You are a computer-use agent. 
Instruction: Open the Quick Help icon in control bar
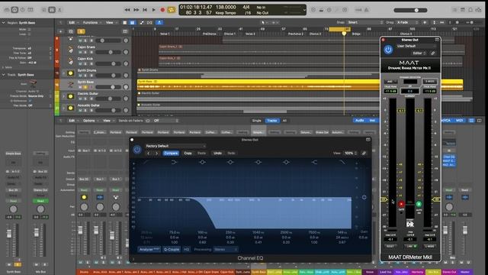[22, 10]
